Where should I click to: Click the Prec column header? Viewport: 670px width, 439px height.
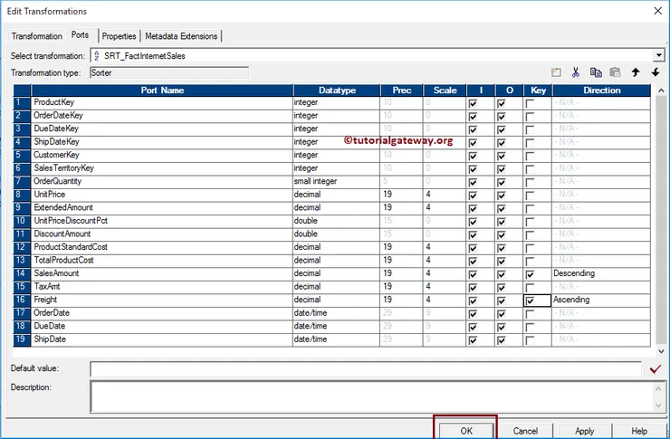[402, 91]
